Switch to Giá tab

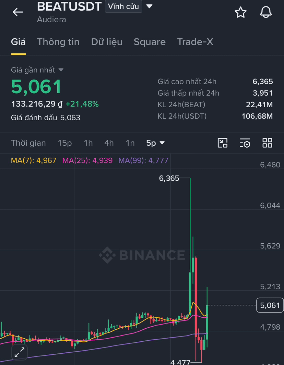tap(18, 42)
